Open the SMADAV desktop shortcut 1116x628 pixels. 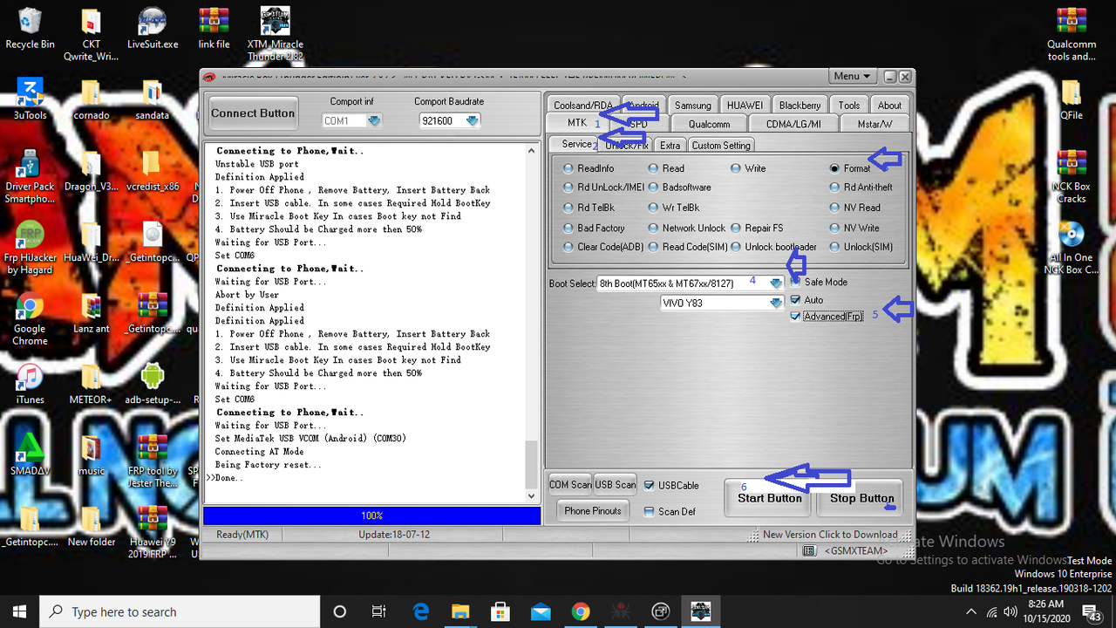[30, 454]
